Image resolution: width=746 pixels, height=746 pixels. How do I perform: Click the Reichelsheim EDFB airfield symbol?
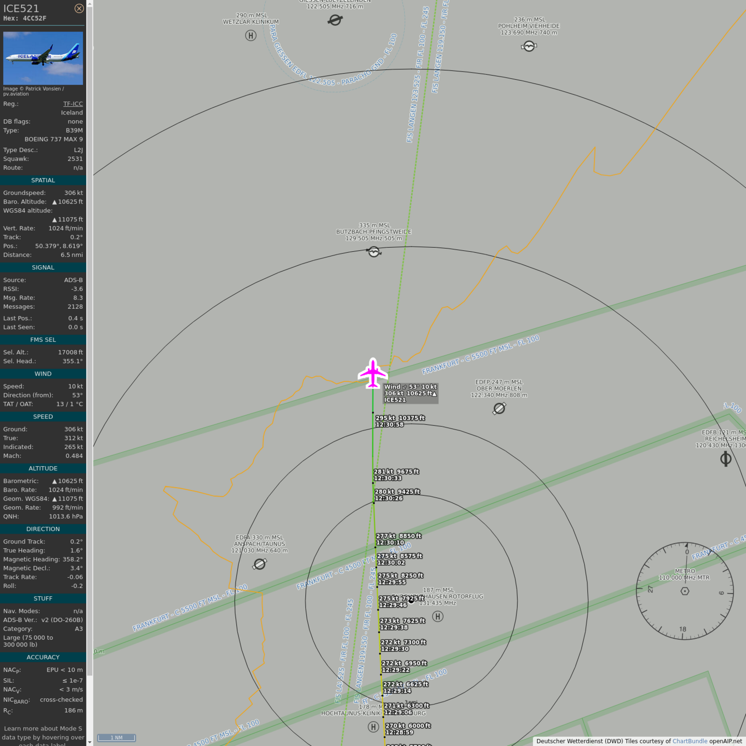coord(725,458)
